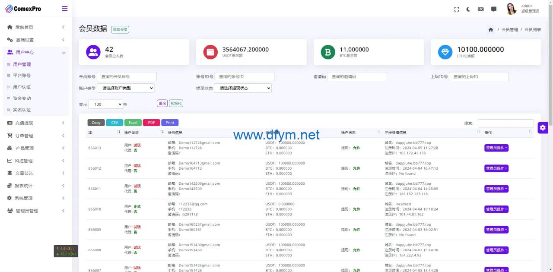Viewport: 553px width, 272px height.
Task: Click the 充值提现 cash icon
Action: click(x=10, y=123)
